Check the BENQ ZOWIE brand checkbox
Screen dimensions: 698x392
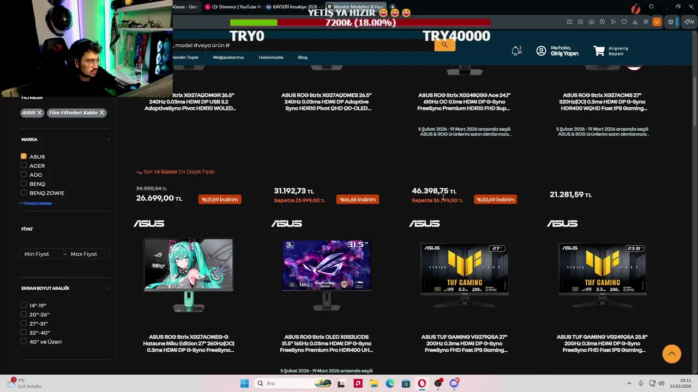tap(23, 193)
